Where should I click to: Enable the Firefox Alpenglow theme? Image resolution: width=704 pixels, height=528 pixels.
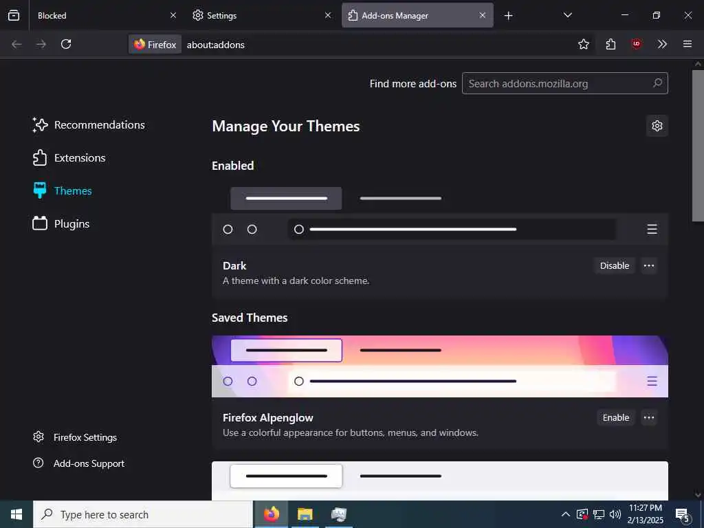616,417
